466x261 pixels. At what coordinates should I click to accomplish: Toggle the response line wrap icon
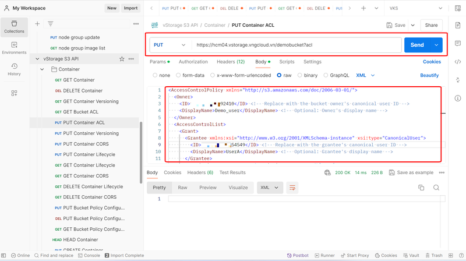tap(292, 188)
